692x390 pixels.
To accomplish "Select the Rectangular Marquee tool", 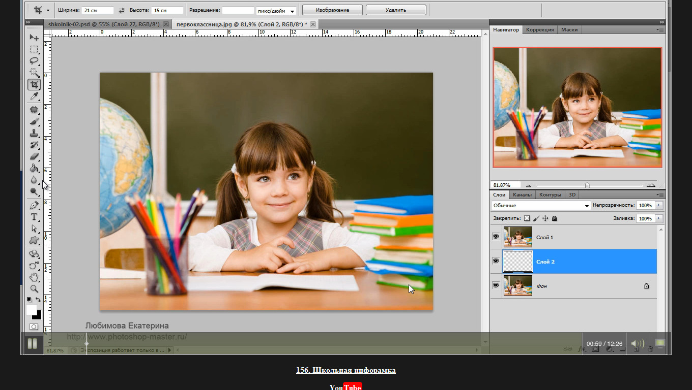I will (x=34, y=49).
